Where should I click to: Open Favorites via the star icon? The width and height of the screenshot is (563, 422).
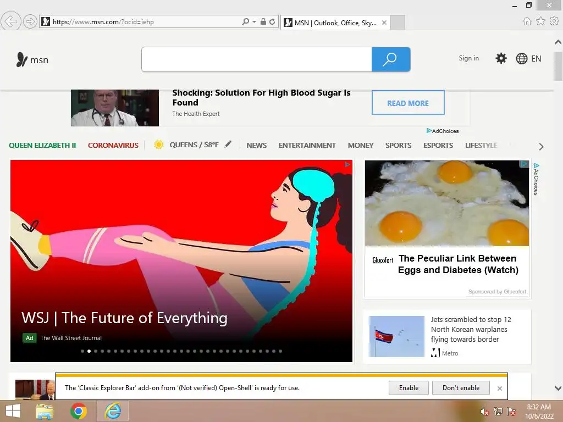click(x=541, y=21)
